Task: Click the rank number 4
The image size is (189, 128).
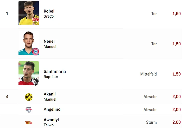Action: tap(7, 97)
